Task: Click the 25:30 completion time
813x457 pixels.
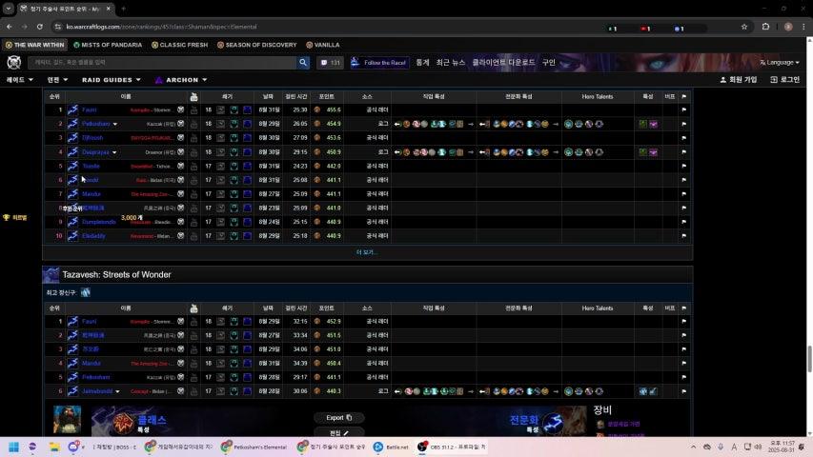Action: 299,109
